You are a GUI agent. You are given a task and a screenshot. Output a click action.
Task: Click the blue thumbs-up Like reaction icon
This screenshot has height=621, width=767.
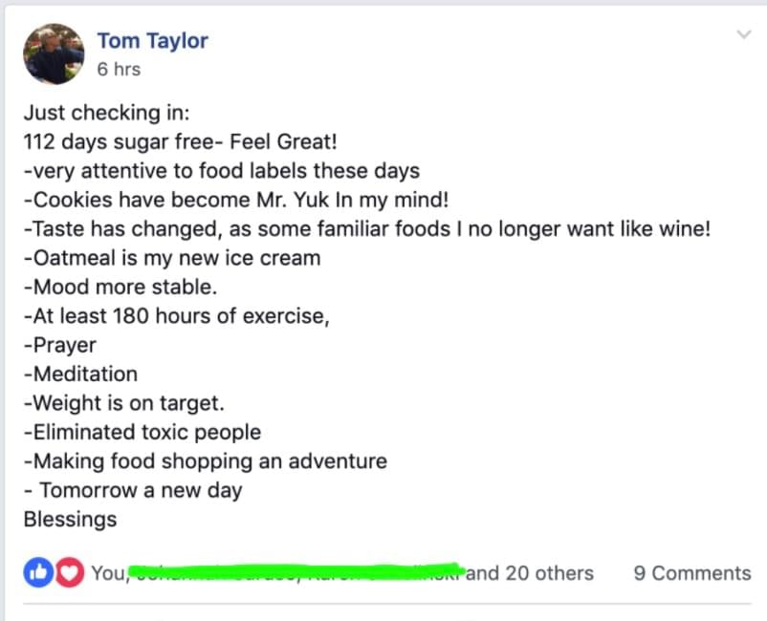pyautogui.click(x=38, y=572)
